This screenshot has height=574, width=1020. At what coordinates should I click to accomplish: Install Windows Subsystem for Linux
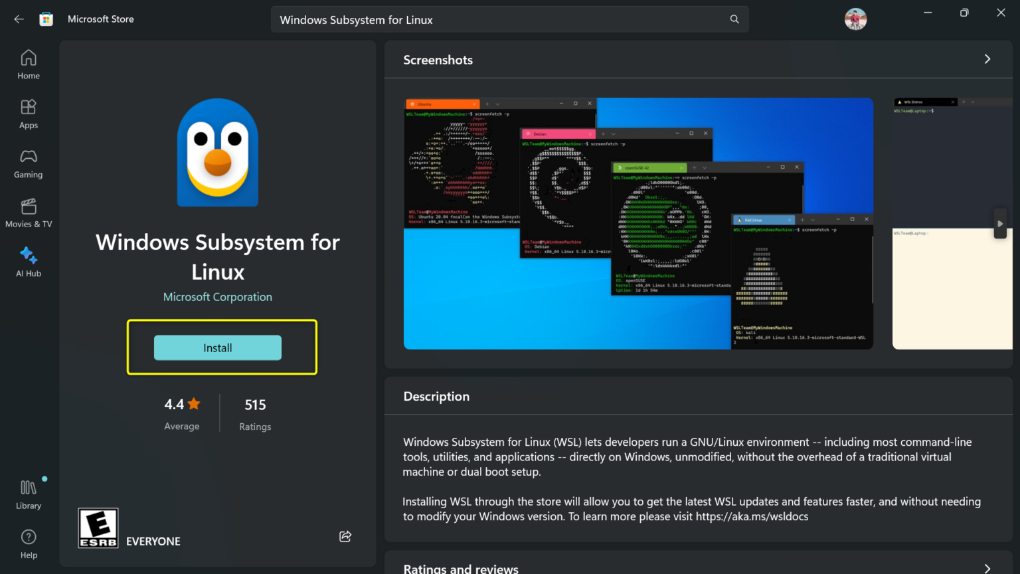point(217,347)
